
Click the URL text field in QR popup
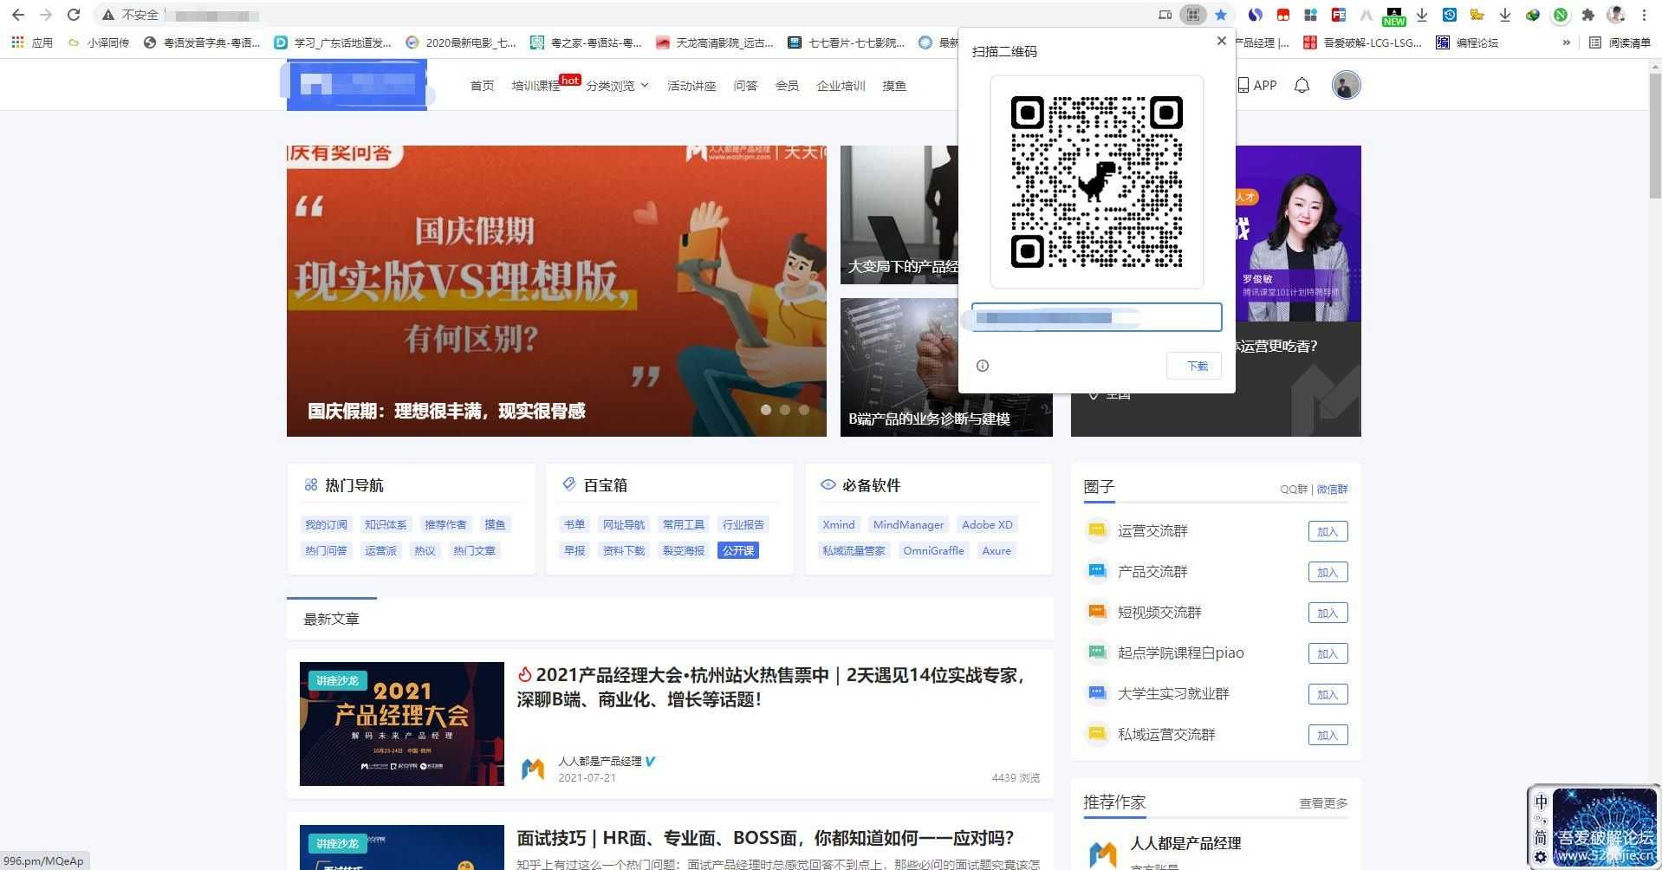[1096, 317]
